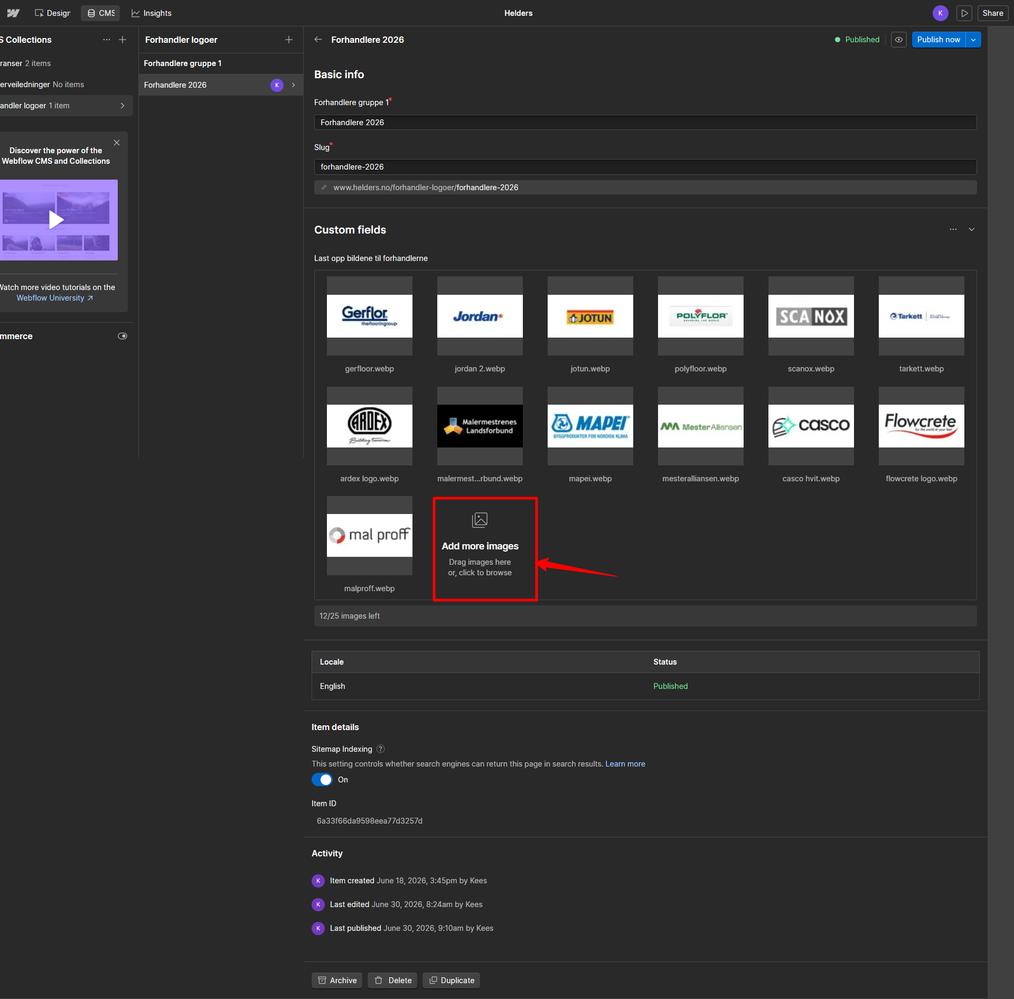Screen dimensions: 1014x999
Task: Click the eye preview icon near Publish now
Action: tap(899, 40)
